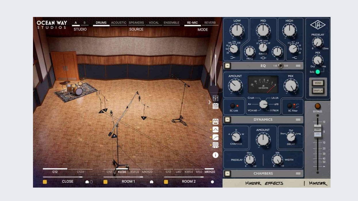Image resolution: width=358 pixels, height=201 pixels.
Task: Toggle the Dynamics IN button
Action: pyautogui.click(x=228, y=120)
